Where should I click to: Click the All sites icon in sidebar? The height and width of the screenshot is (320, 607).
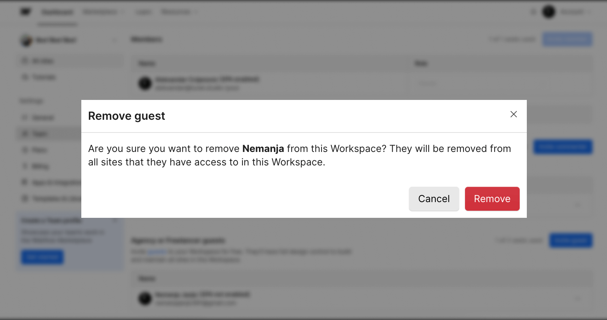click(x=25, y=61)
